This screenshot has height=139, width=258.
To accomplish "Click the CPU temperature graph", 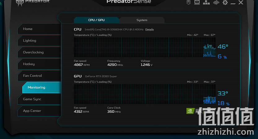I will click(x=145, y=48).
